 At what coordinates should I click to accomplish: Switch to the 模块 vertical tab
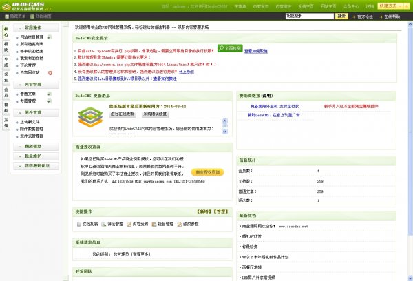click(6, 47)
